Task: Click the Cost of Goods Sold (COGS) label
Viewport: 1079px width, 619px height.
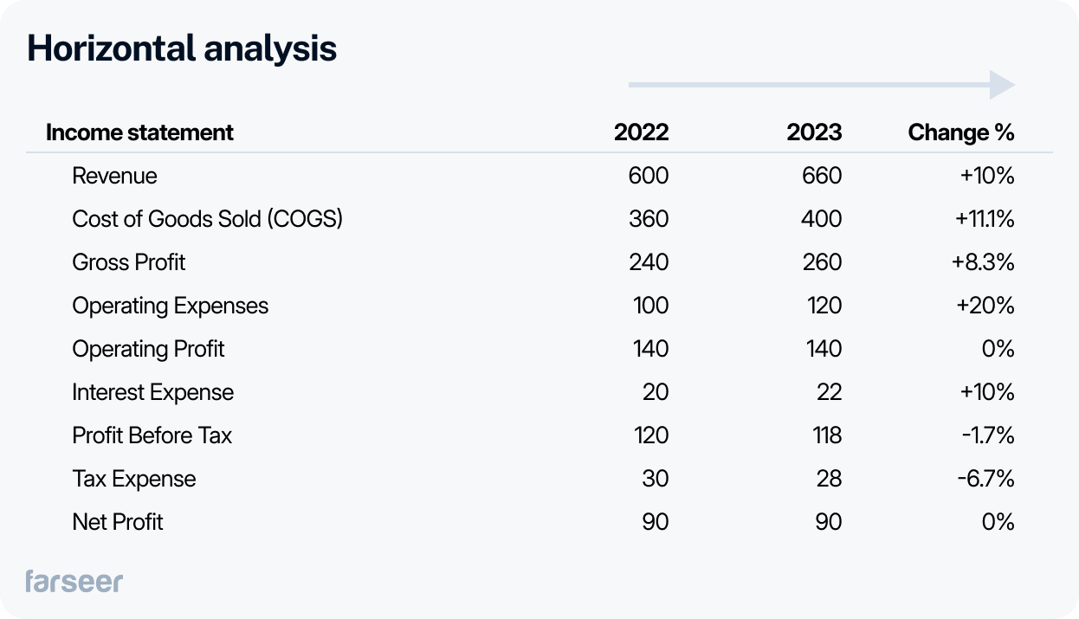Action: pos(207,219)
